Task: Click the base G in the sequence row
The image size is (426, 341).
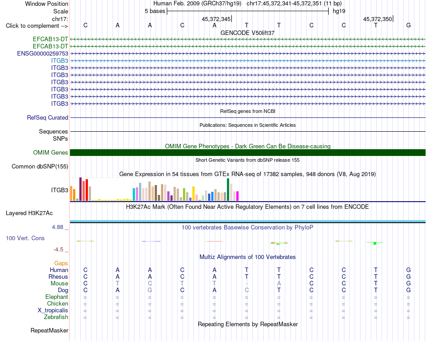Action: (409, 25)
